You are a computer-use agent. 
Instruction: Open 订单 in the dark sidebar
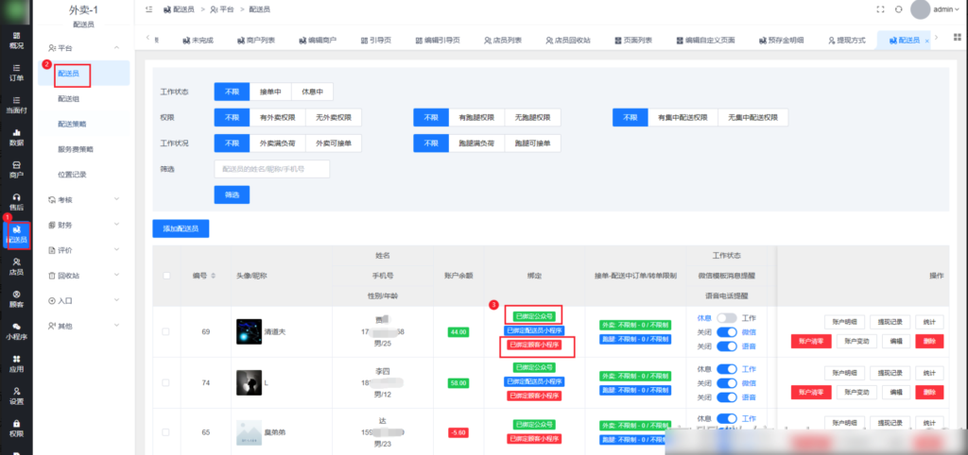pyautogui.click(x=17, y=73)
